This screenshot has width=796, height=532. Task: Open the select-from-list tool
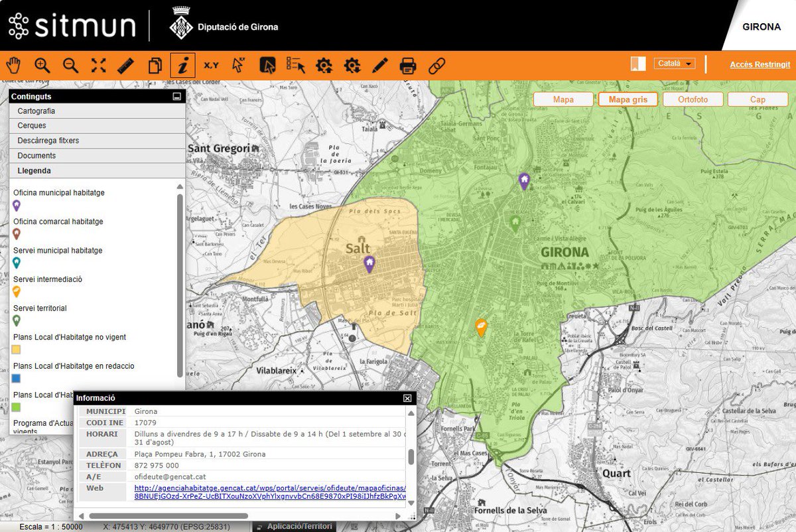pyautogui.click(x=295, y=65)
